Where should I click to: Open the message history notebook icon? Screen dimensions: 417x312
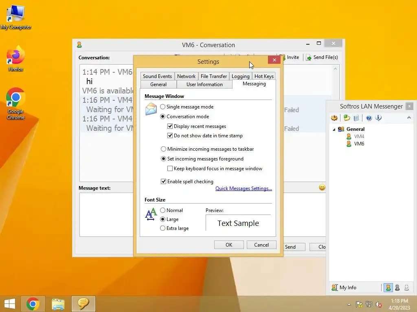pos(356,118)
